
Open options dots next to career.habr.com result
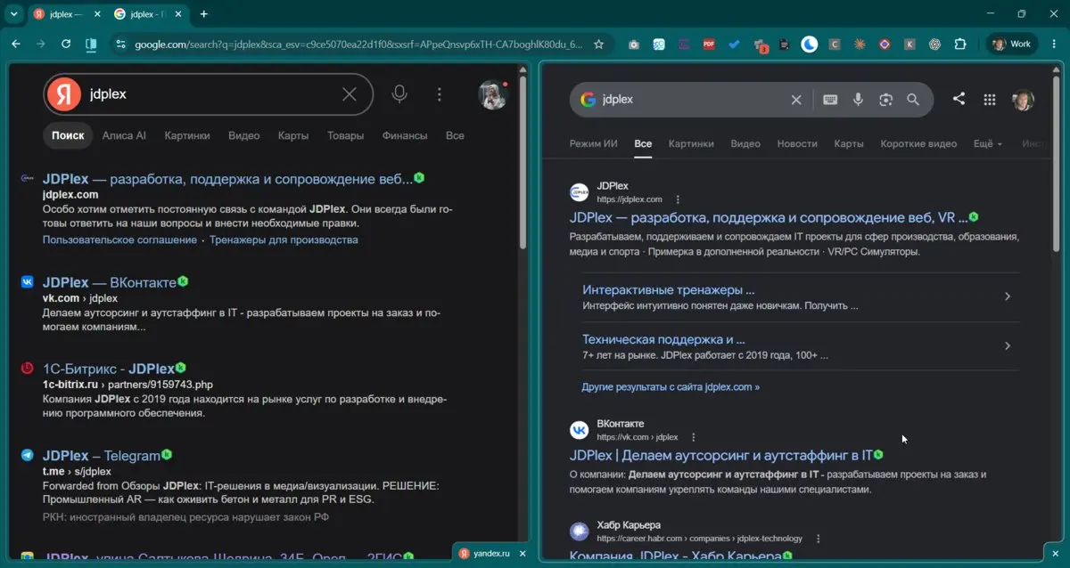(x=818, y=539)
